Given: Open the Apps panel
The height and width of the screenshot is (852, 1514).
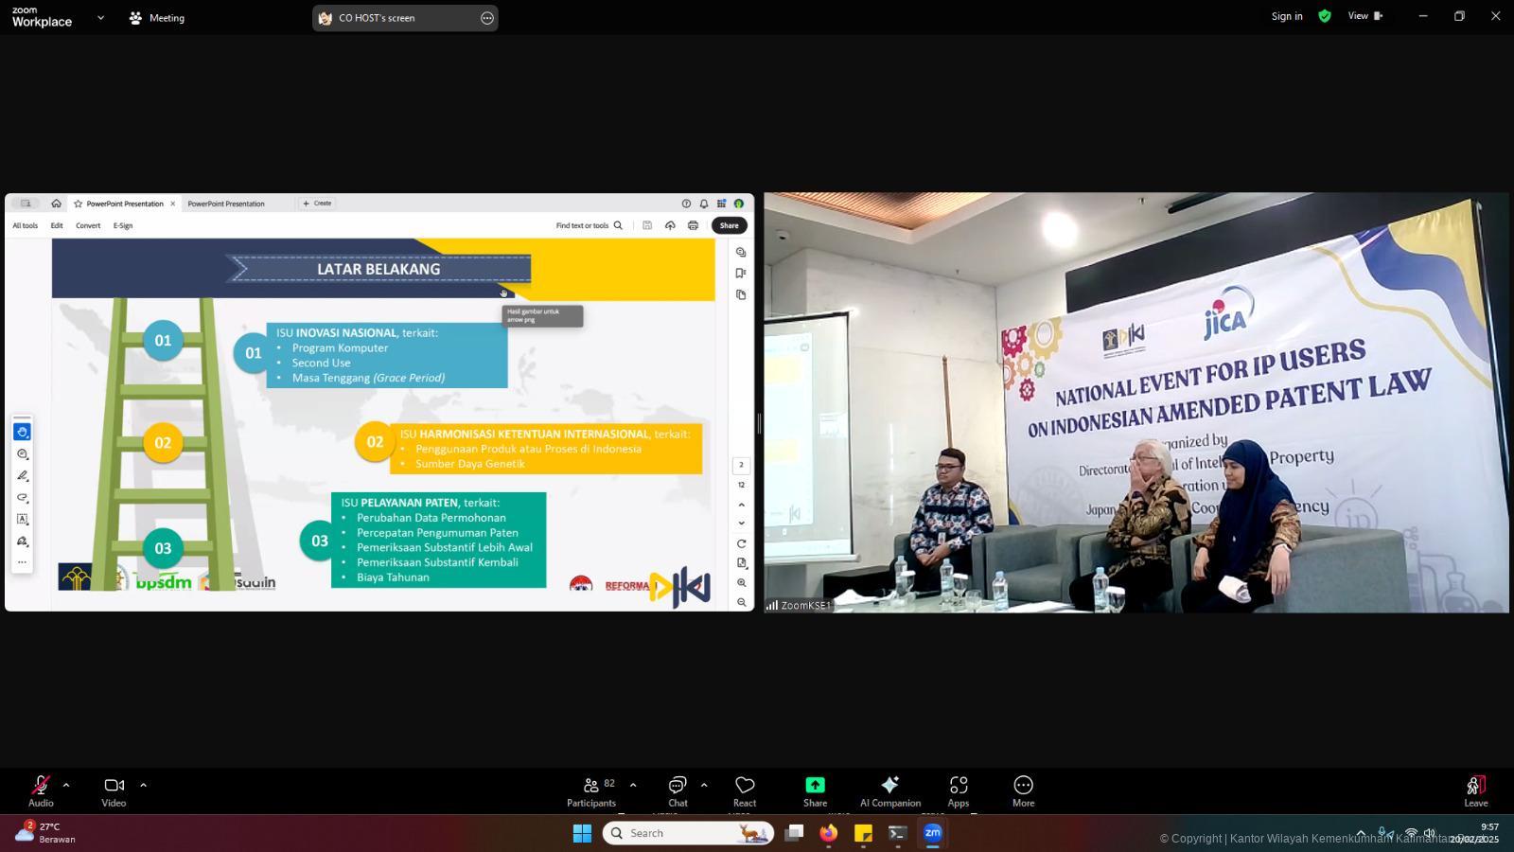Looking at the screenshot, I should pyautogui.click(x=959, y=790).
